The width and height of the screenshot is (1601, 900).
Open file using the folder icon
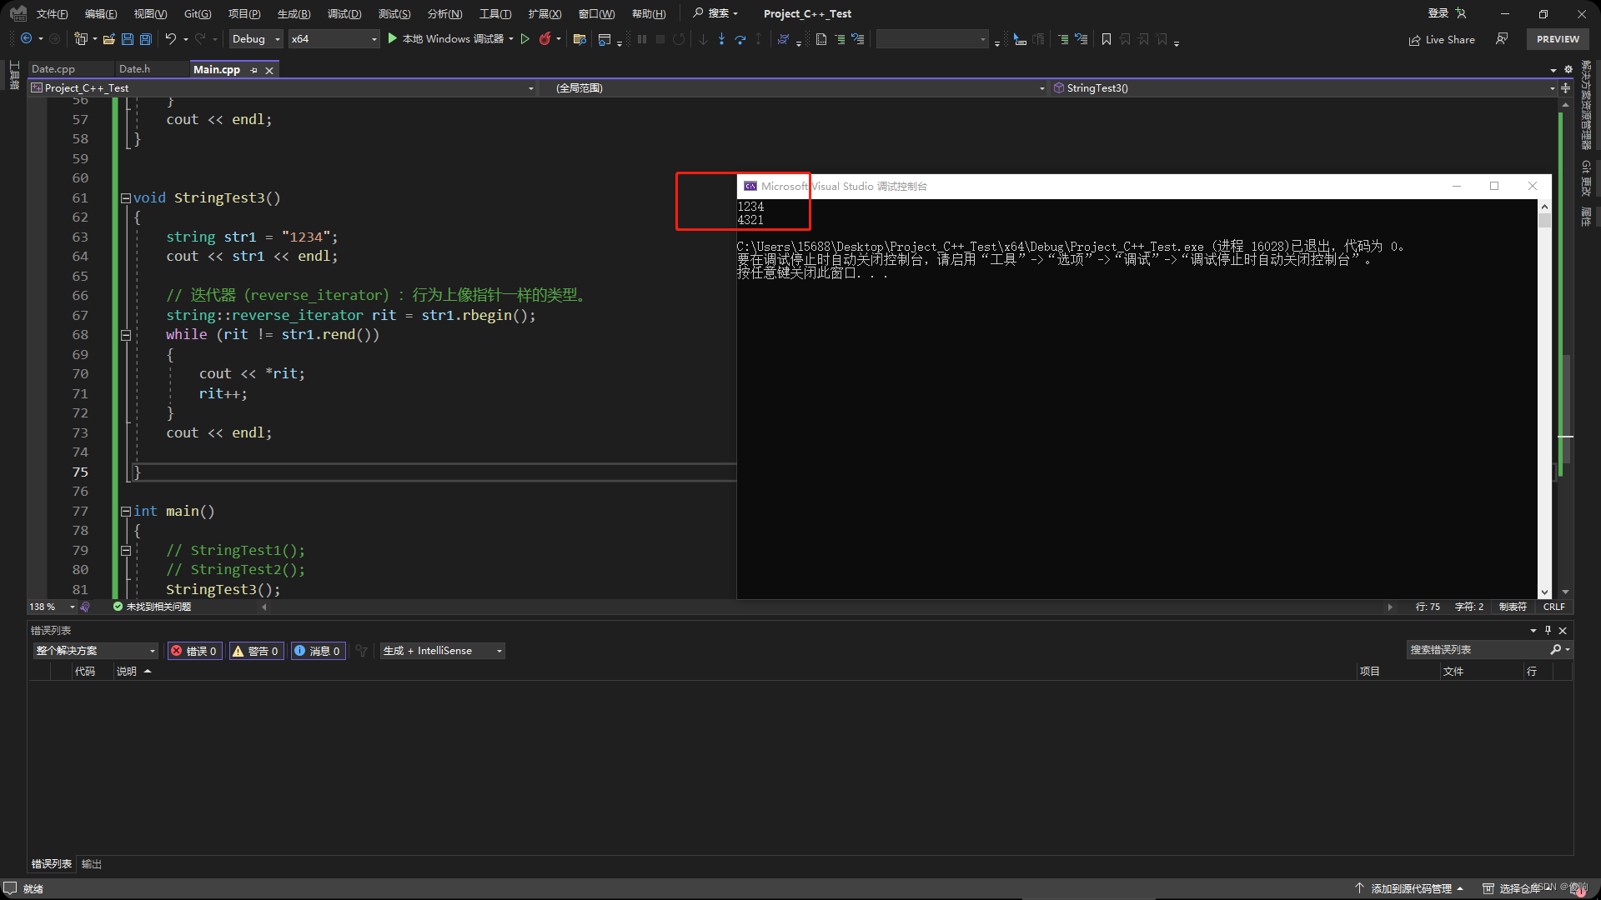[109, 39]
